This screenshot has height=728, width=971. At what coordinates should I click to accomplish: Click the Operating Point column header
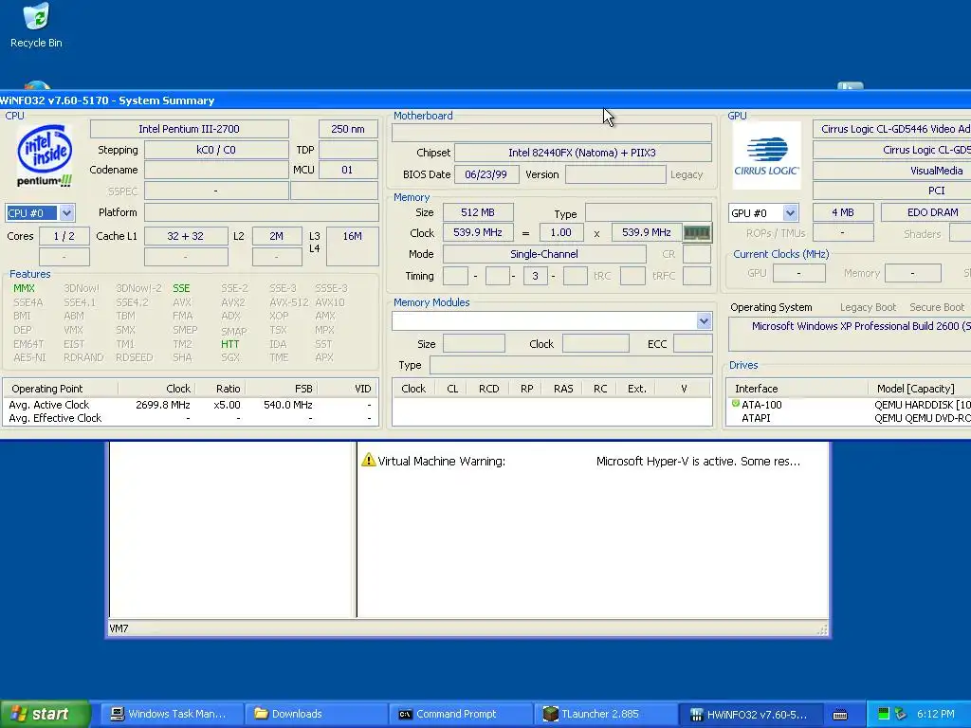[x=61, y=388]
